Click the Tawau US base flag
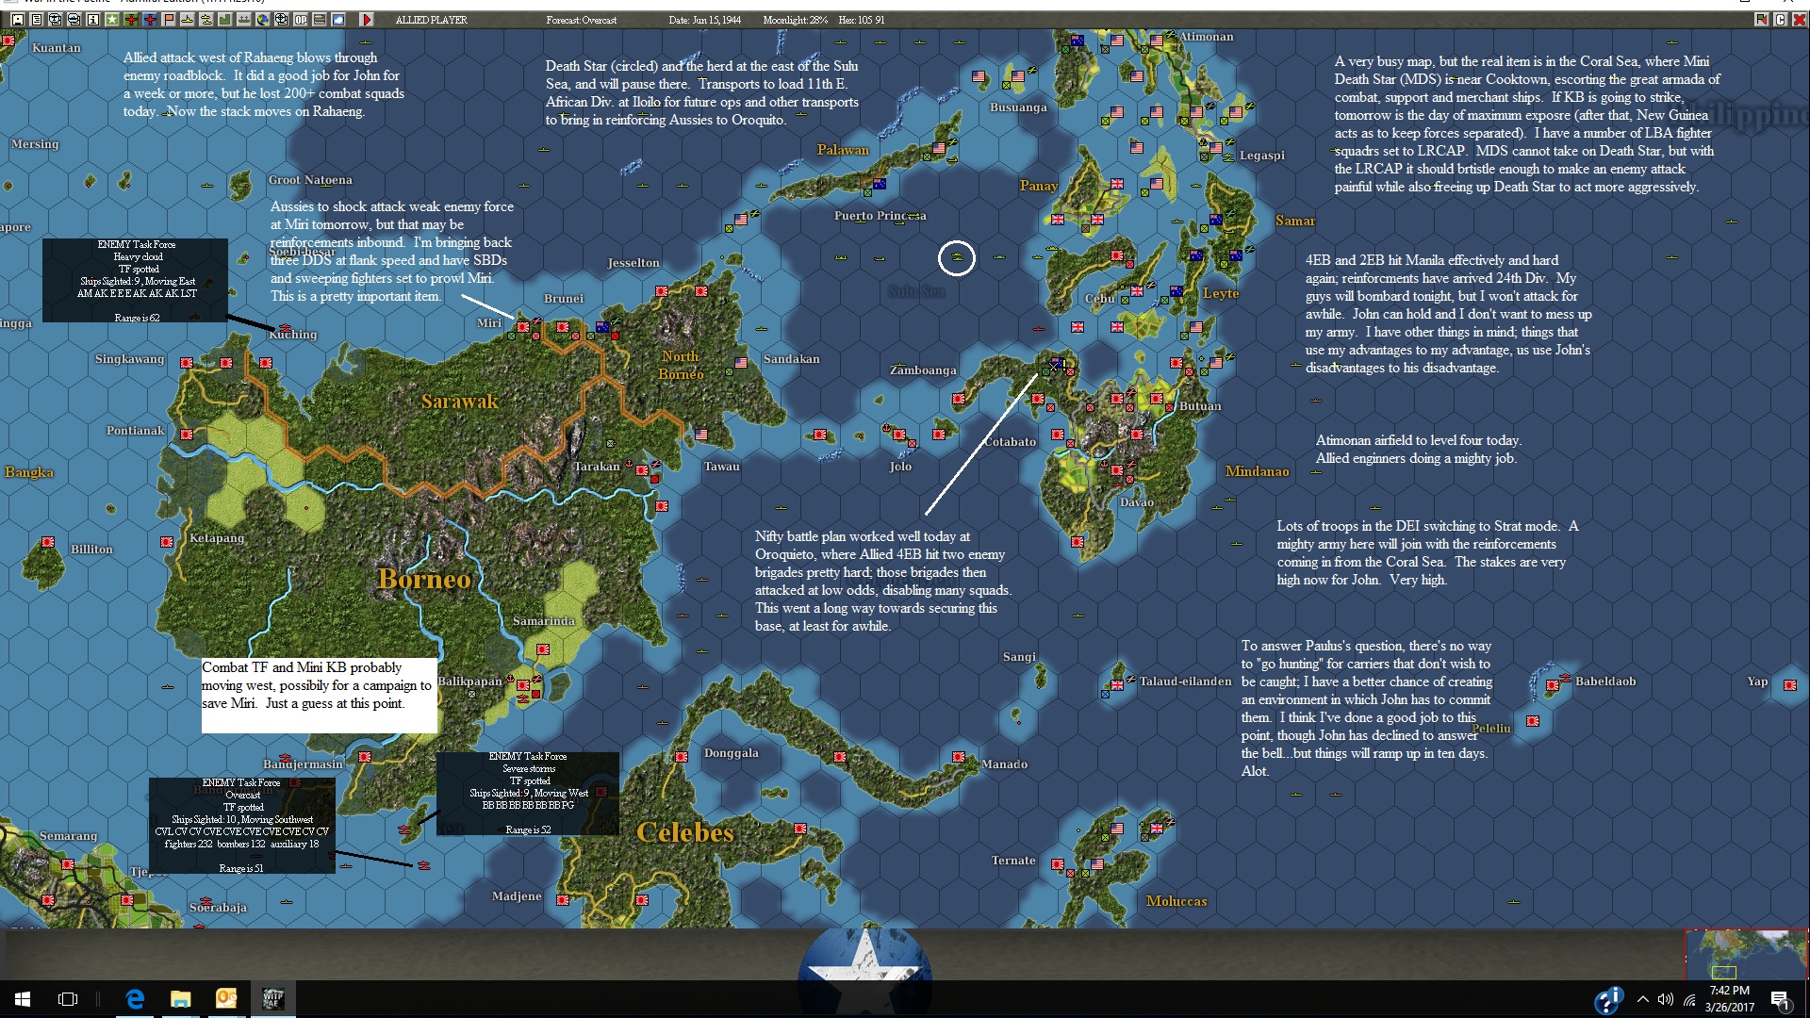This screenshot has width=1810, height=1018. click(701, 435)
